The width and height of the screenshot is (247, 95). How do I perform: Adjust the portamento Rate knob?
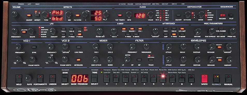pos(29,78)
